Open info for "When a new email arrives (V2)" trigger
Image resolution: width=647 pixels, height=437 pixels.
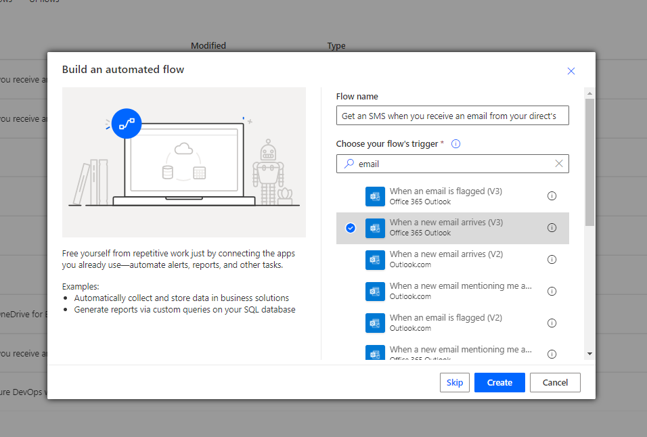click(x=552, y=259)
